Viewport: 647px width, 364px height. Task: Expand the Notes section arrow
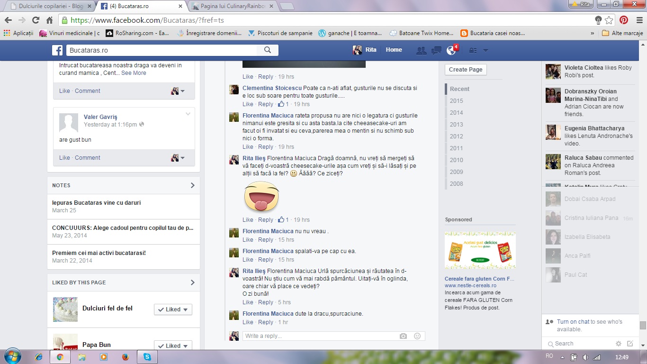click(192, 185)
